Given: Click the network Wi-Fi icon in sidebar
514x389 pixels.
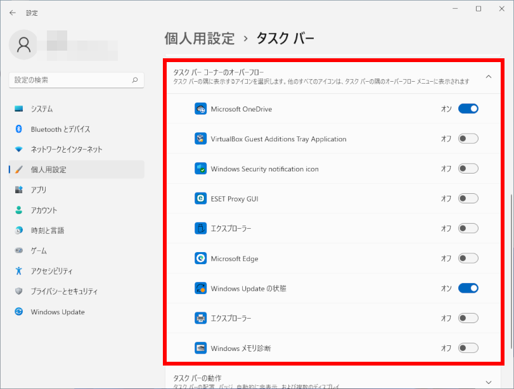Looking at the screenshot, I should tap(18, 149).
